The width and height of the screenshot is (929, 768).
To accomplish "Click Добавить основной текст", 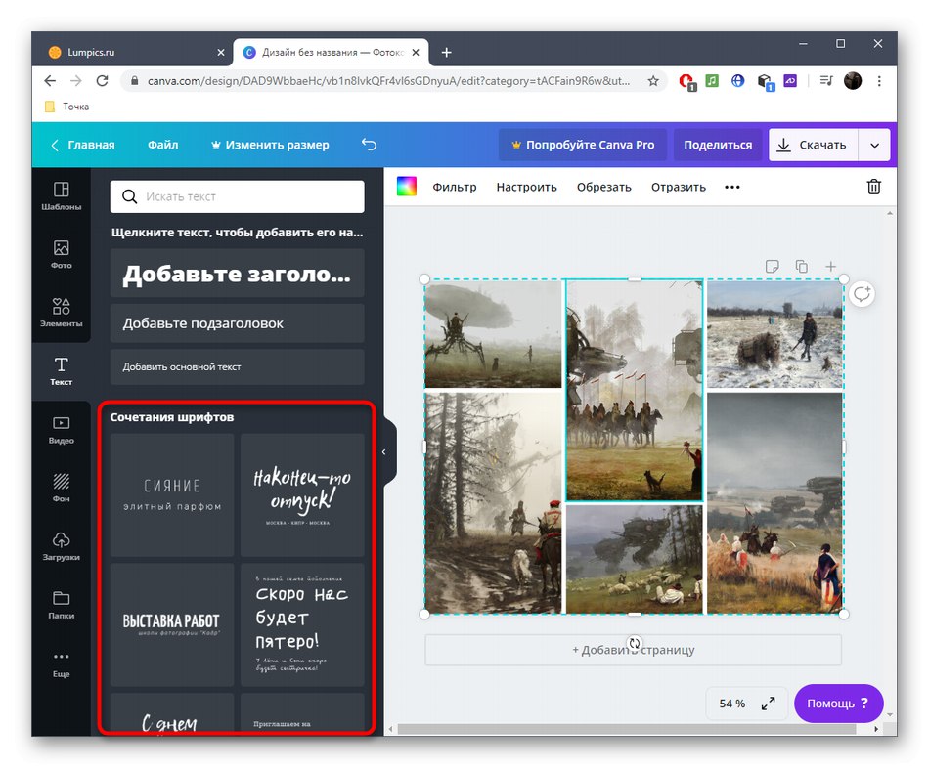I will point(237,367).
